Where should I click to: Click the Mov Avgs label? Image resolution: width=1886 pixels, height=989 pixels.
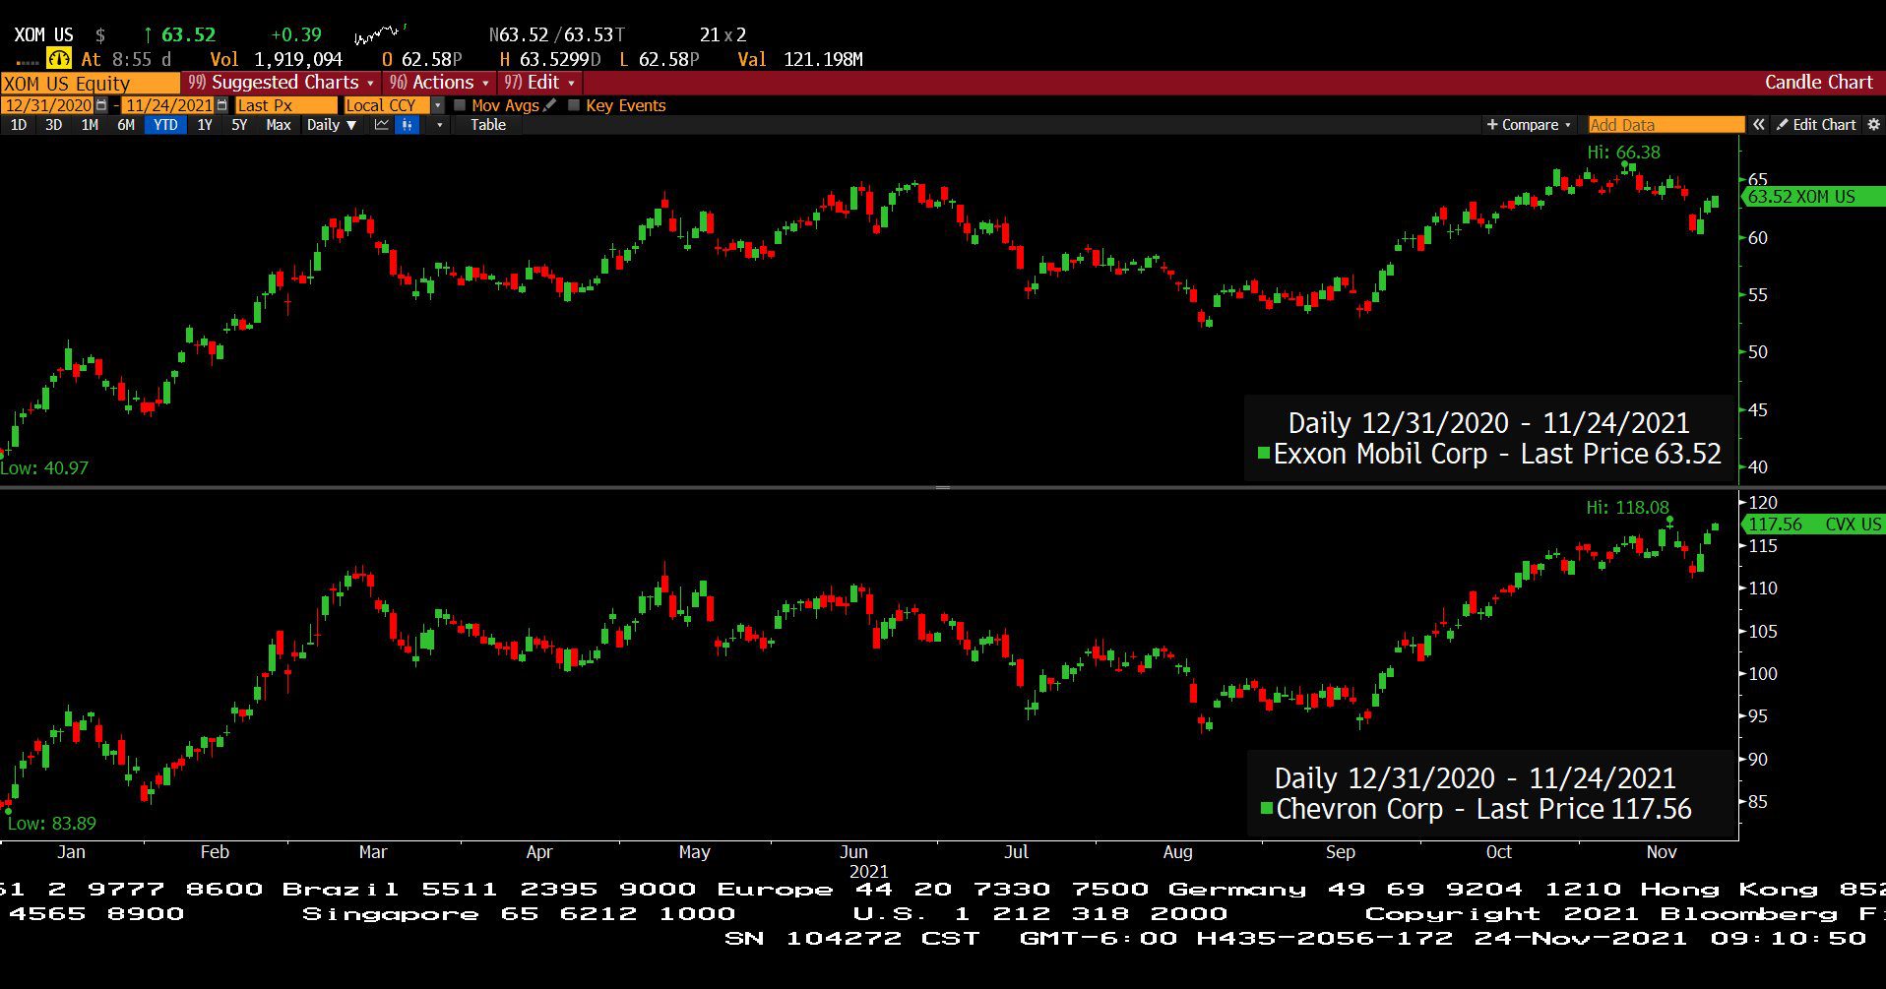(505, 105)
